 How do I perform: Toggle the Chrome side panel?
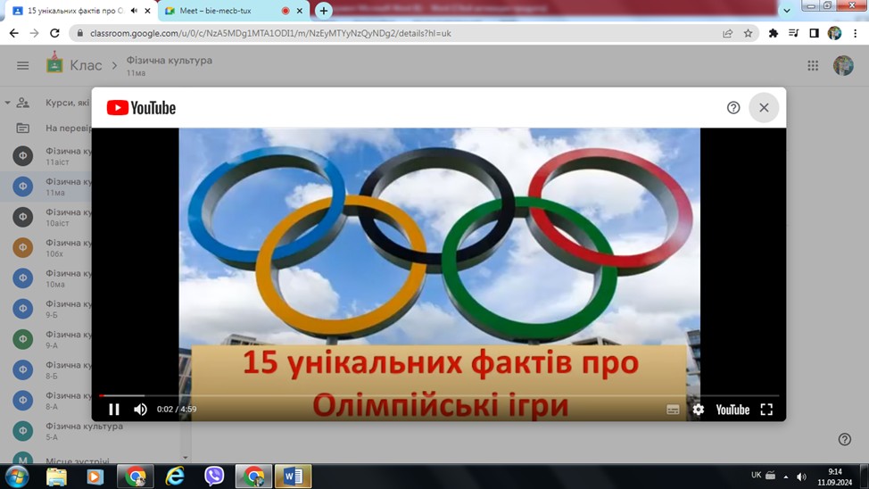tap(815, 33)
